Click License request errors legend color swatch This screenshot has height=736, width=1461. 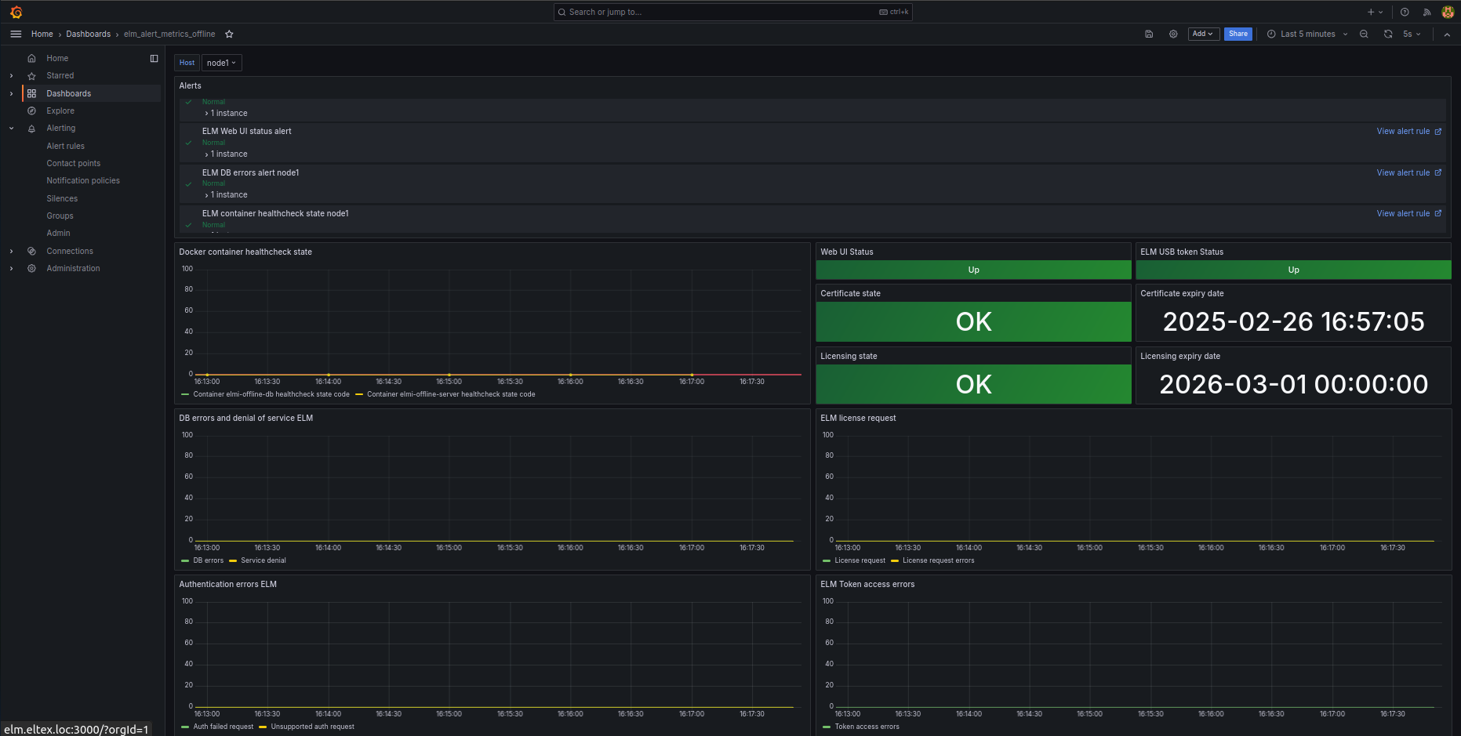895,561
